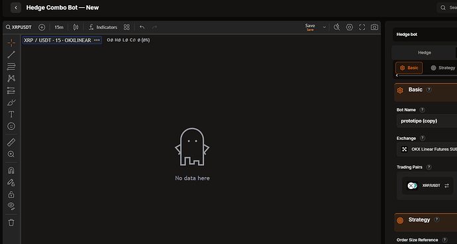Image resolution: width=457 pixels, height=244 pixels.
Task: Click the Bot Name input field
Action: [x=427, y=121]
